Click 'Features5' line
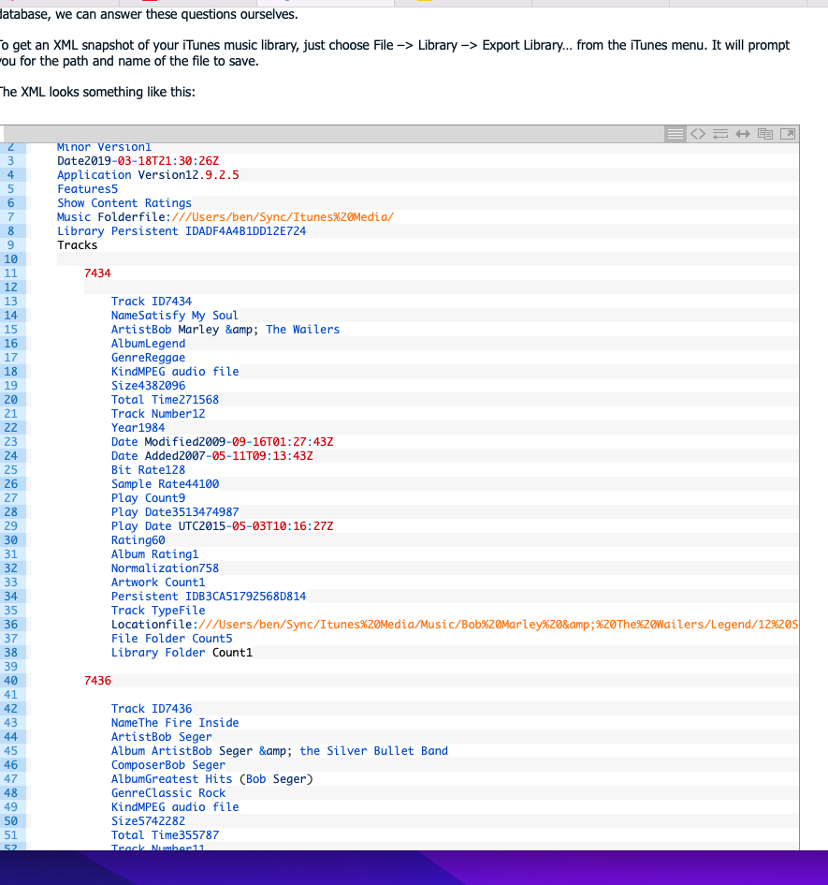Image resolution: width=828 pixels, height=885 pixels. (87, 189)
